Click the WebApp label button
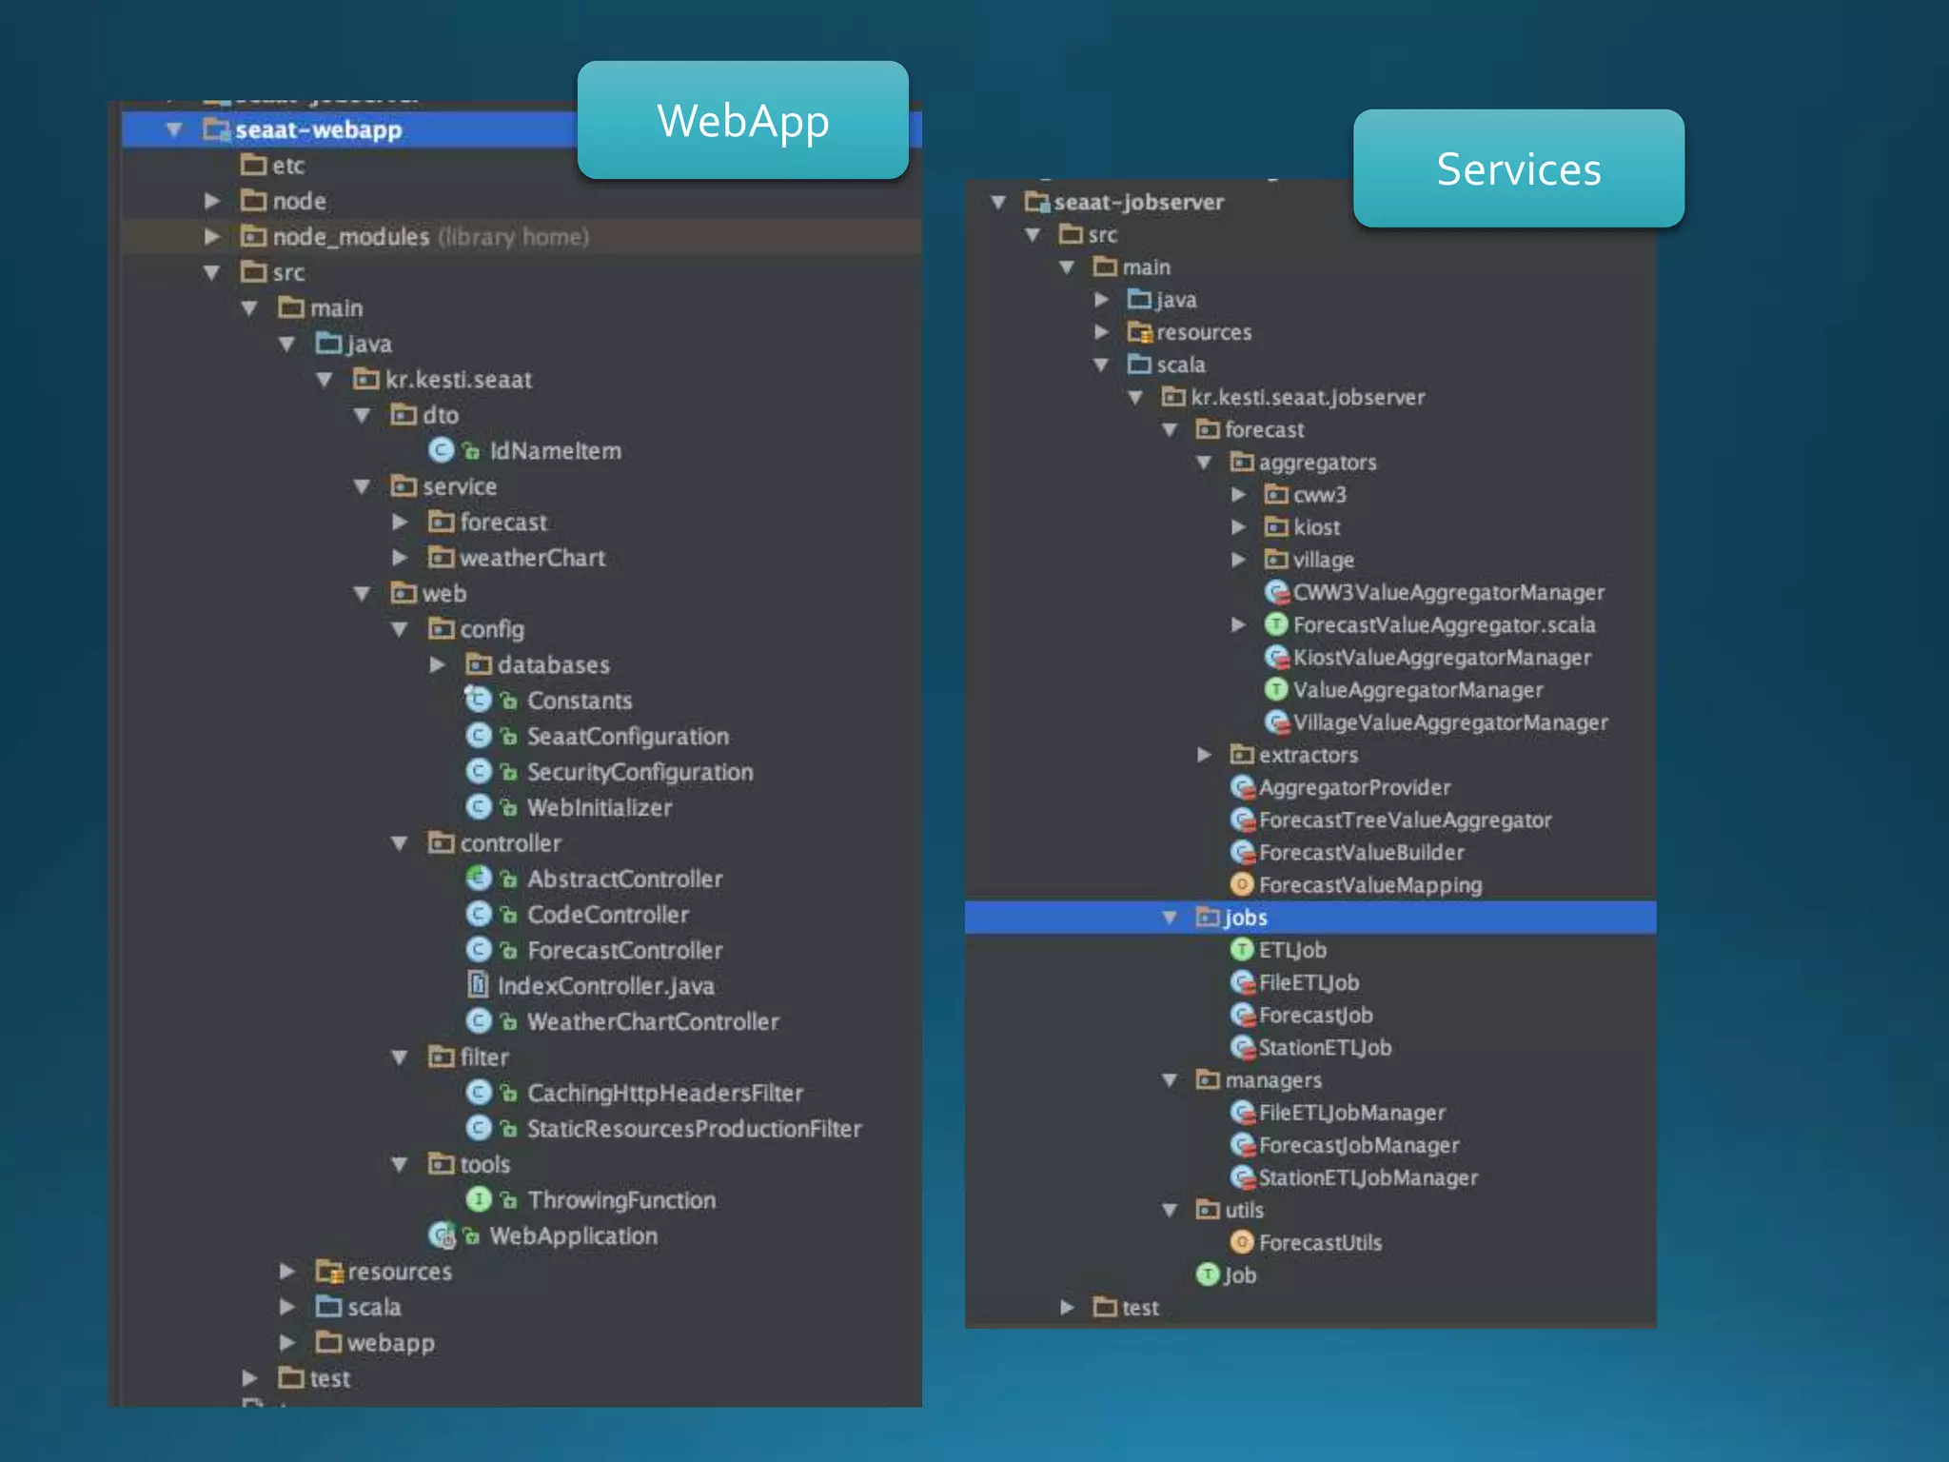Screen dimensions: 1949x1462 (x=742, y=121)
